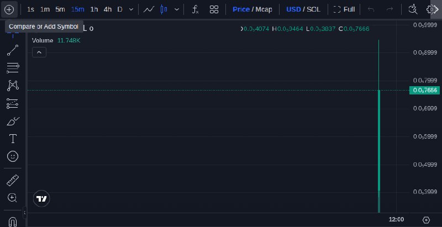The width and height of the screenshot is (442, 227).
Task: Select the 1h timeframe
Action: 94,9
